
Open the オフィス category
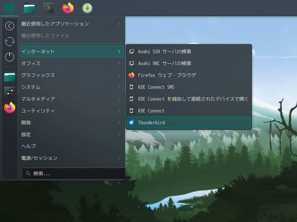pos(72,63)
